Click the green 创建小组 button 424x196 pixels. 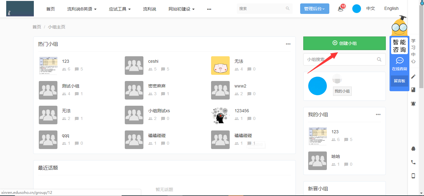tap(344, 43)
